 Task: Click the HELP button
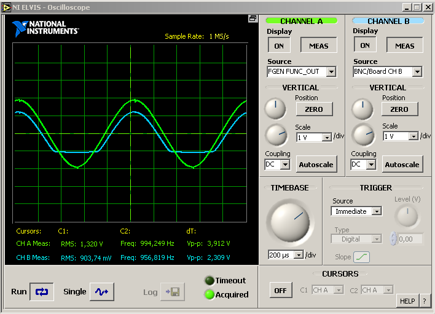click(x=407, y=301)
